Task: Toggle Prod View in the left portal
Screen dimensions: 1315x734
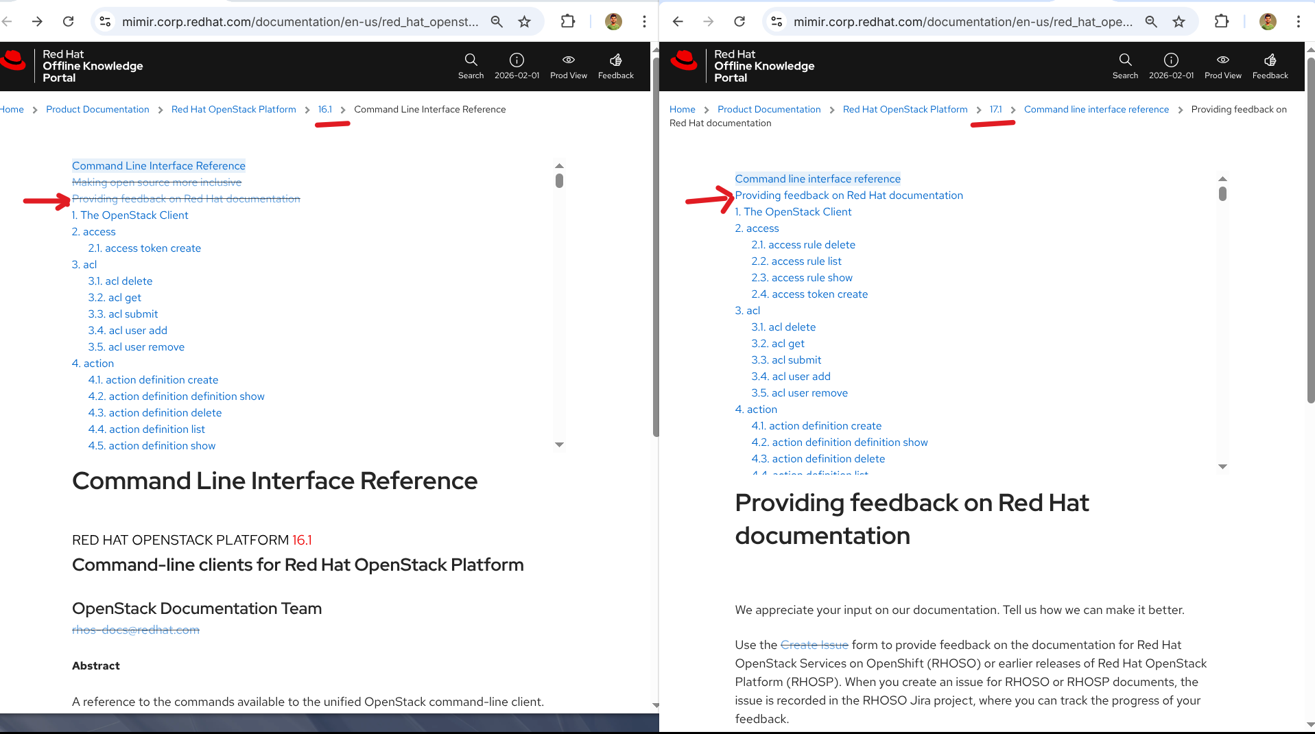Action: click(569, 66)
